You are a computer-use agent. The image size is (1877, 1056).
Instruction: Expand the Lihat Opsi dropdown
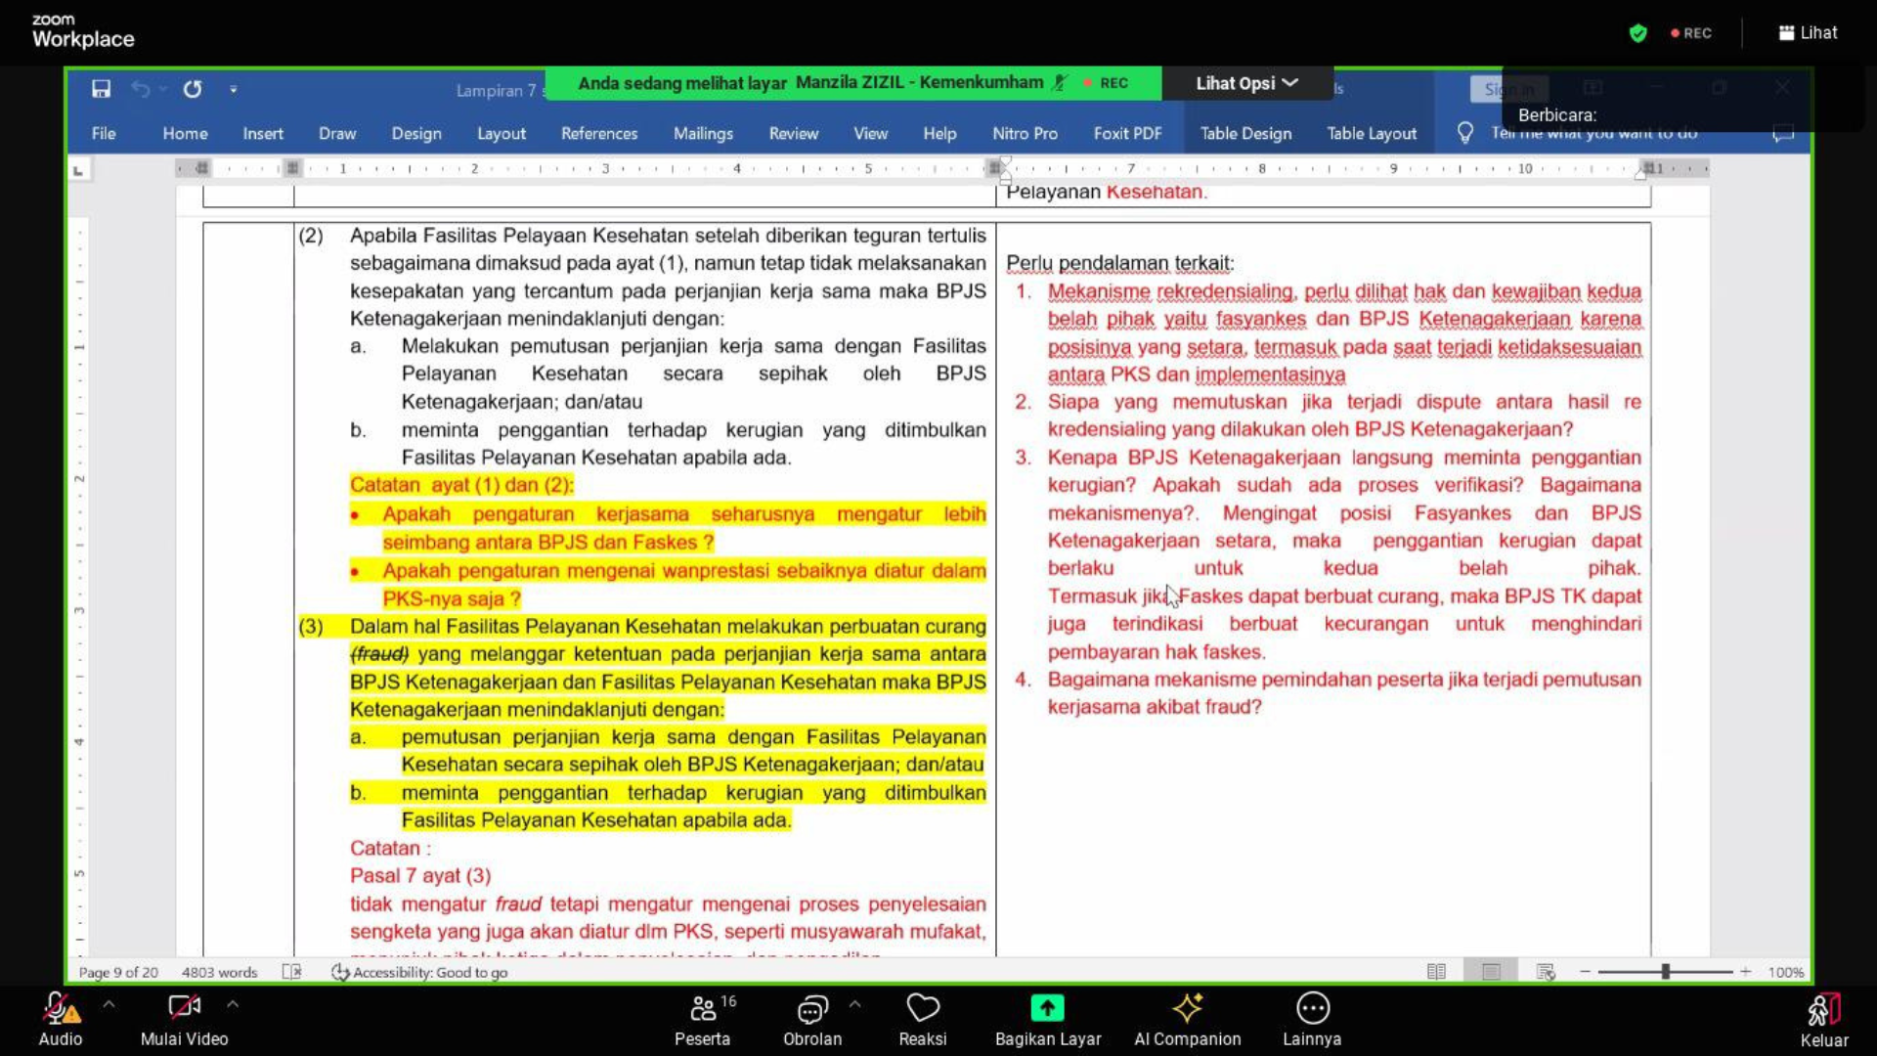[x=1246, y=83]
